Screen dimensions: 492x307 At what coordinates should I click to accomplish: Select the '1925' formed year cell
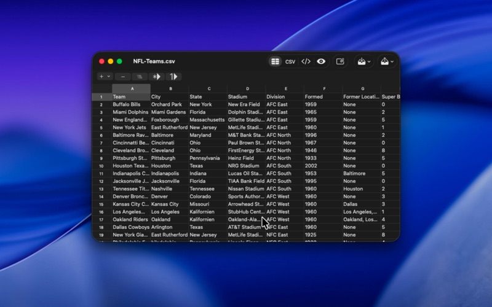[x=323, y=235]
